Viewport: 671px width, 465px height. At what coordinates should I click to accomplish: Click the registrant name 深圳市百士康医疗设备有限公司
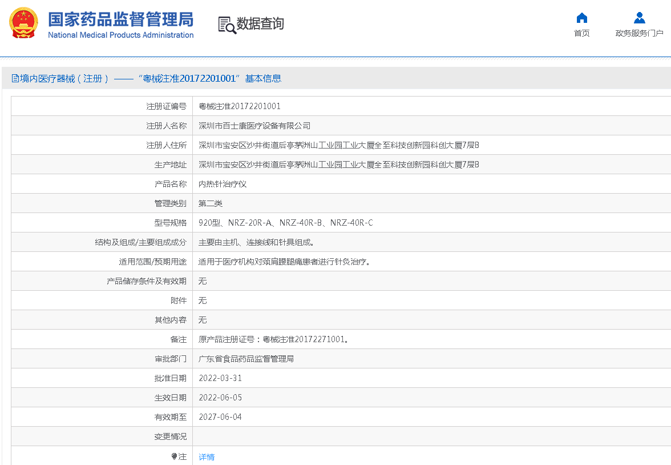254,126
